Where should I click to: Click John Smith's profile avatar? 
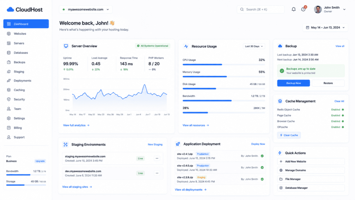coord(318,9)
